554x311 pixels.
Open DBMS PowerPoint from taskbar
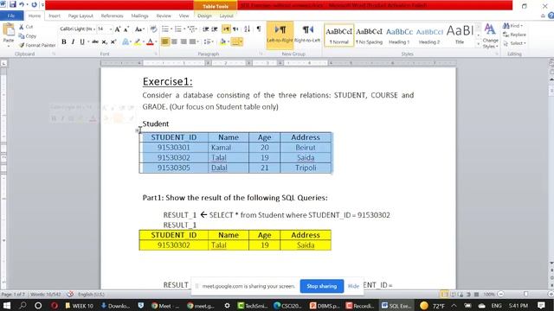(x=325, y=306)
